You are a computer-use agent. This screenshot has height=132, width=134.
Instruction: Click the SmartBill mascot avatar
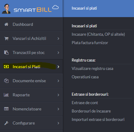pos(6,9)
